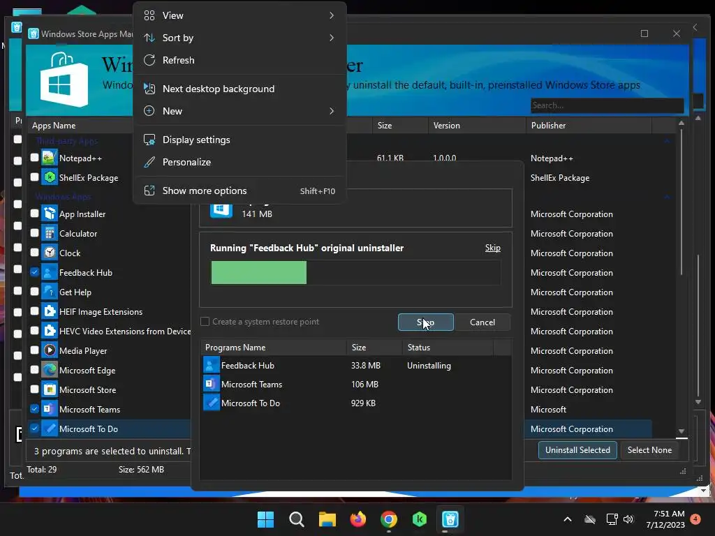Click the Clock app icon

click(x=50, y=253)
